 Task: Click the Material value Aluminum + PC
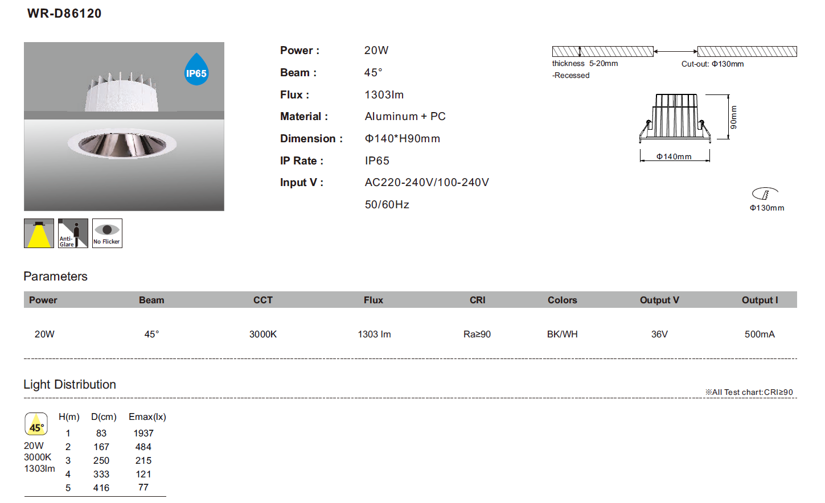(405, 117)
